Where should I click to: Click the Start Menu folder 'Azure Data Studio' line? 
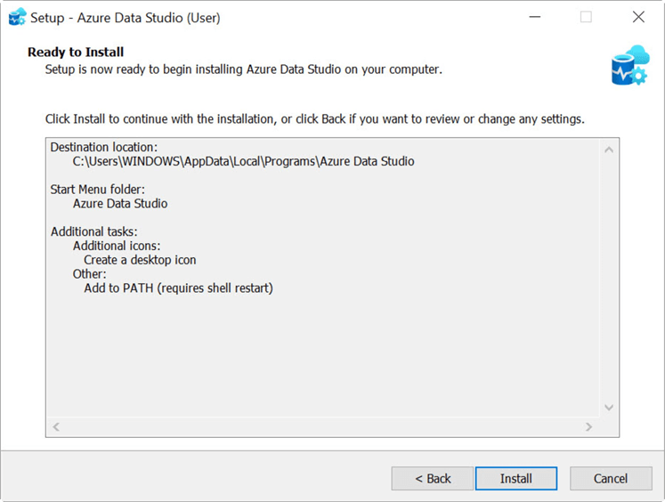[x=120, y=204]
